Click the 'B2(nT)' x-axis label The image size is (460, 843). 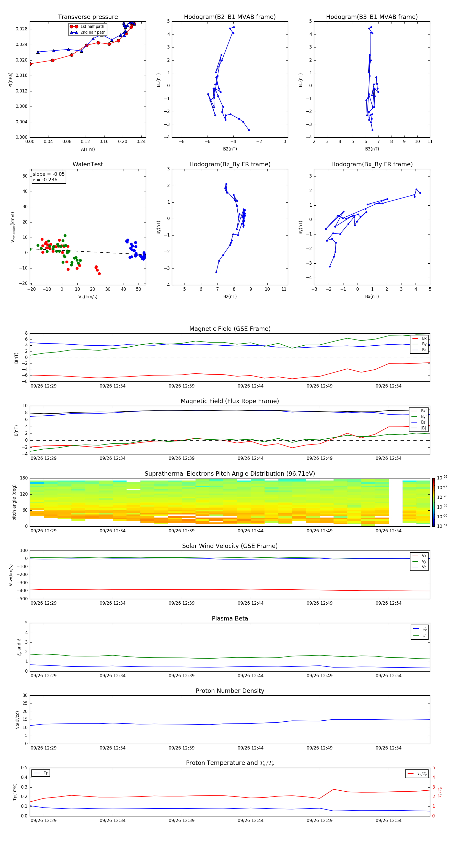(230, 149)
